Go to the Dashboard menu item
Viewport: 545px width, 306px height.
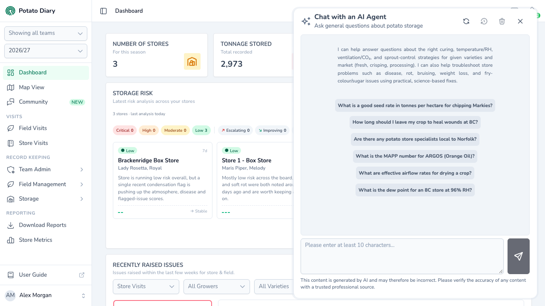click(x=46, y=73)
